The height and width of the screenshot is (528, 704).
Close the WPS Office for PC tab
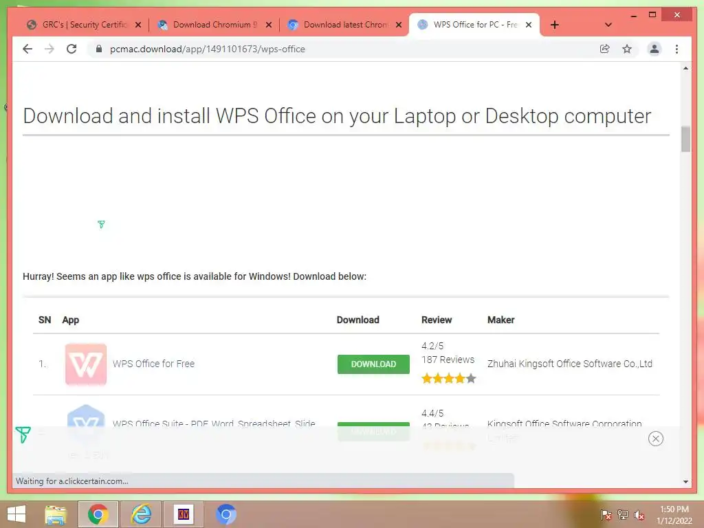pos(529,25)
